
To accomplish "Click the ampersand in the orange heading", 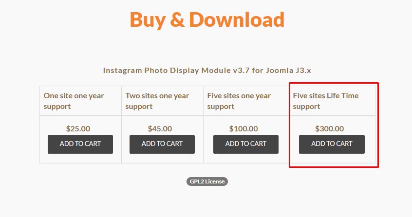I will [x=177, y=19].
